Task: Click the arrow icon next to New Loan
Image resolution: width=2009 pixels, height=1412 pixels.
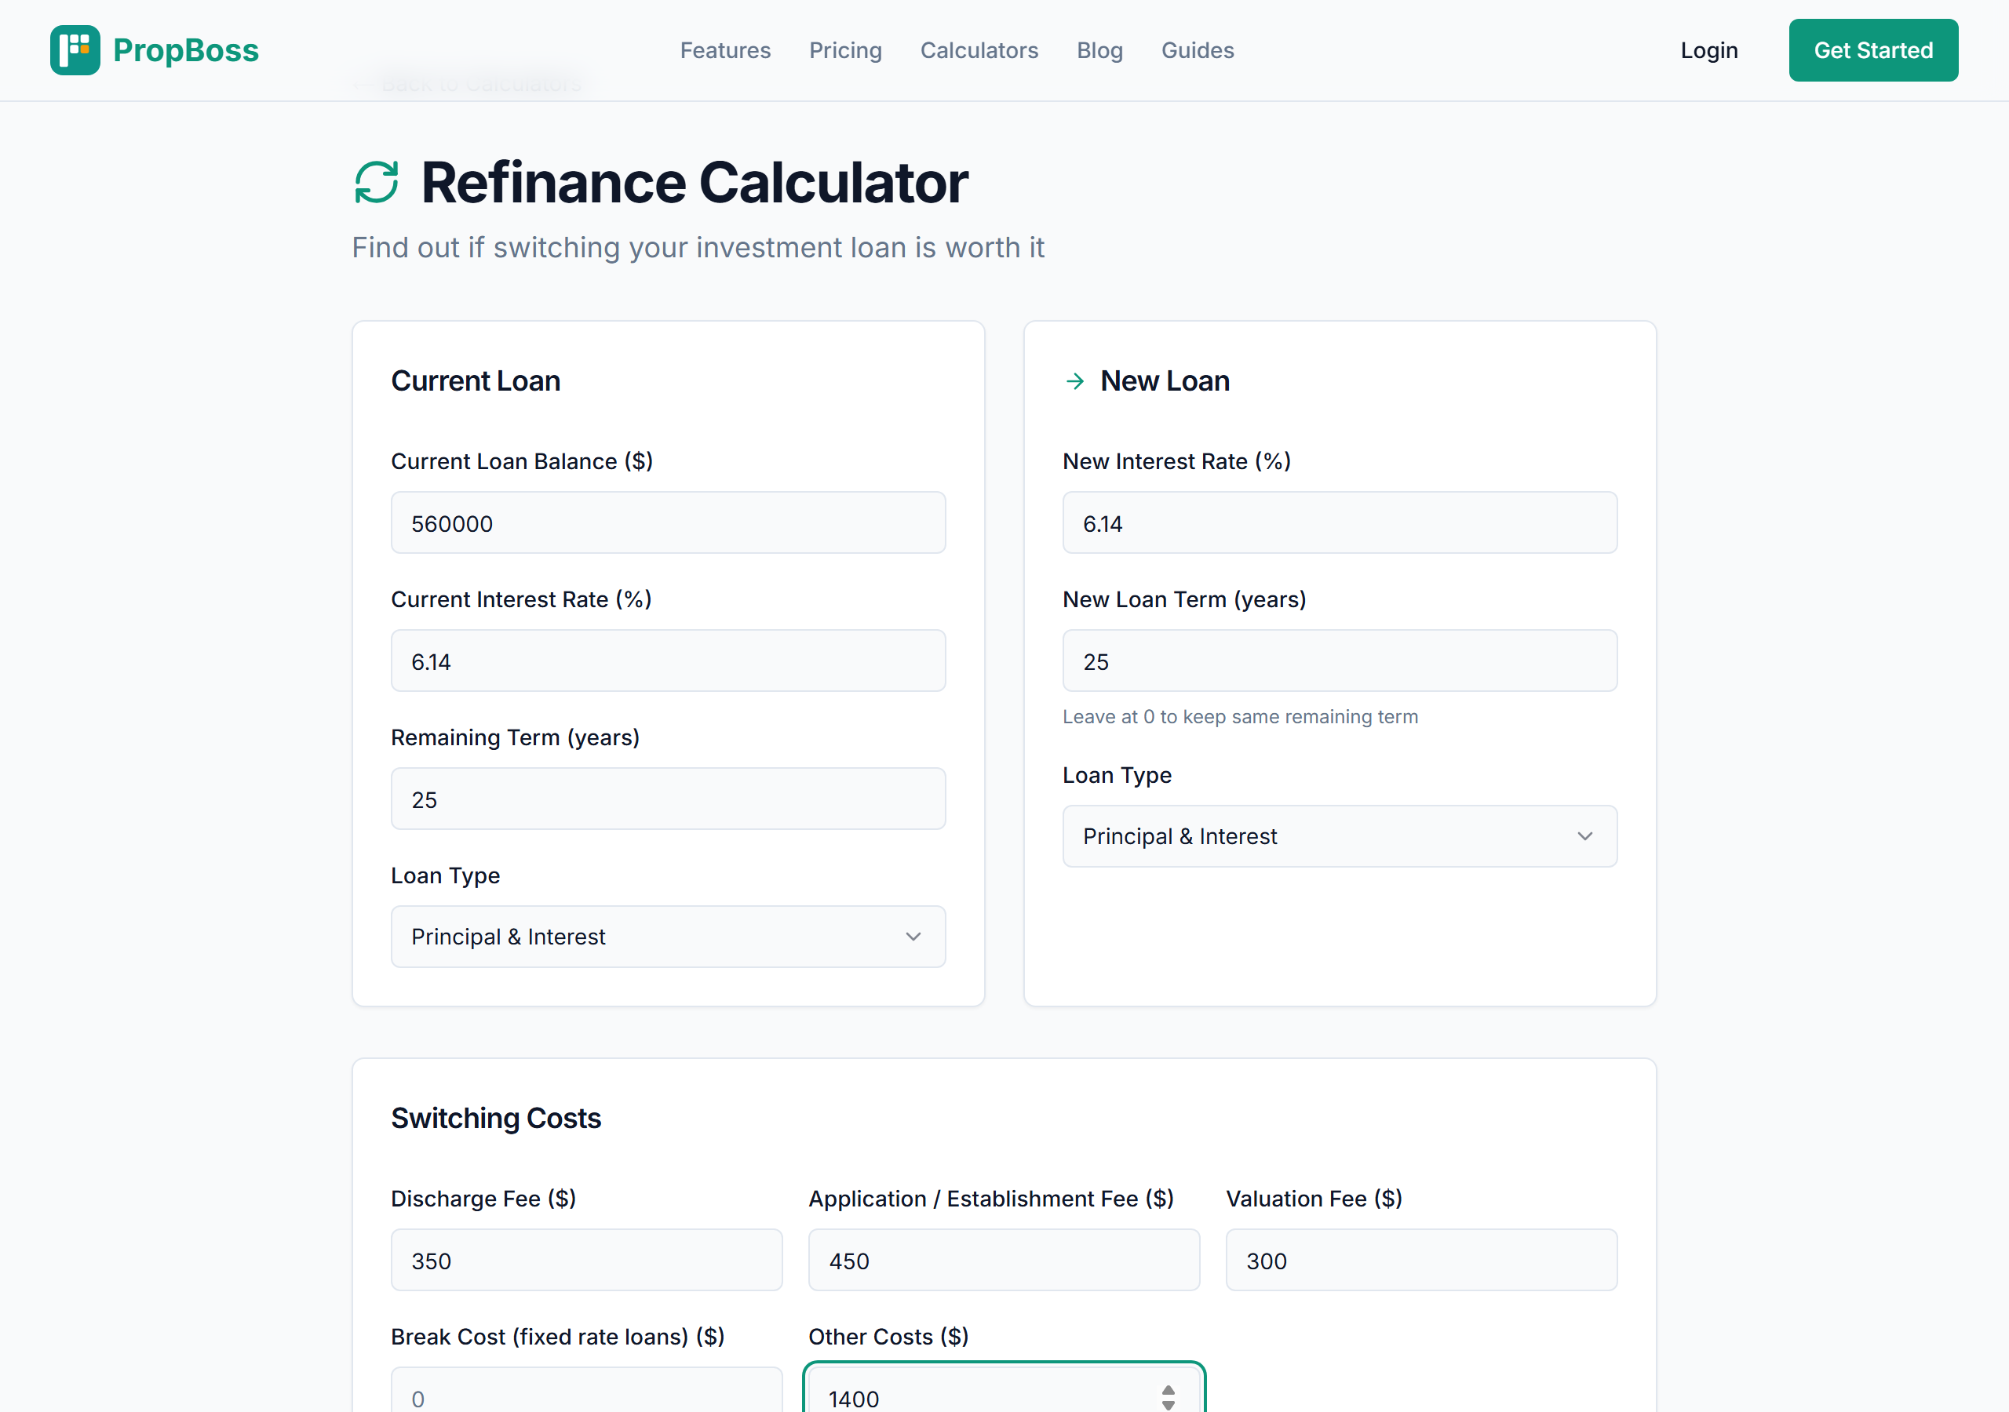Action: 1075,381
